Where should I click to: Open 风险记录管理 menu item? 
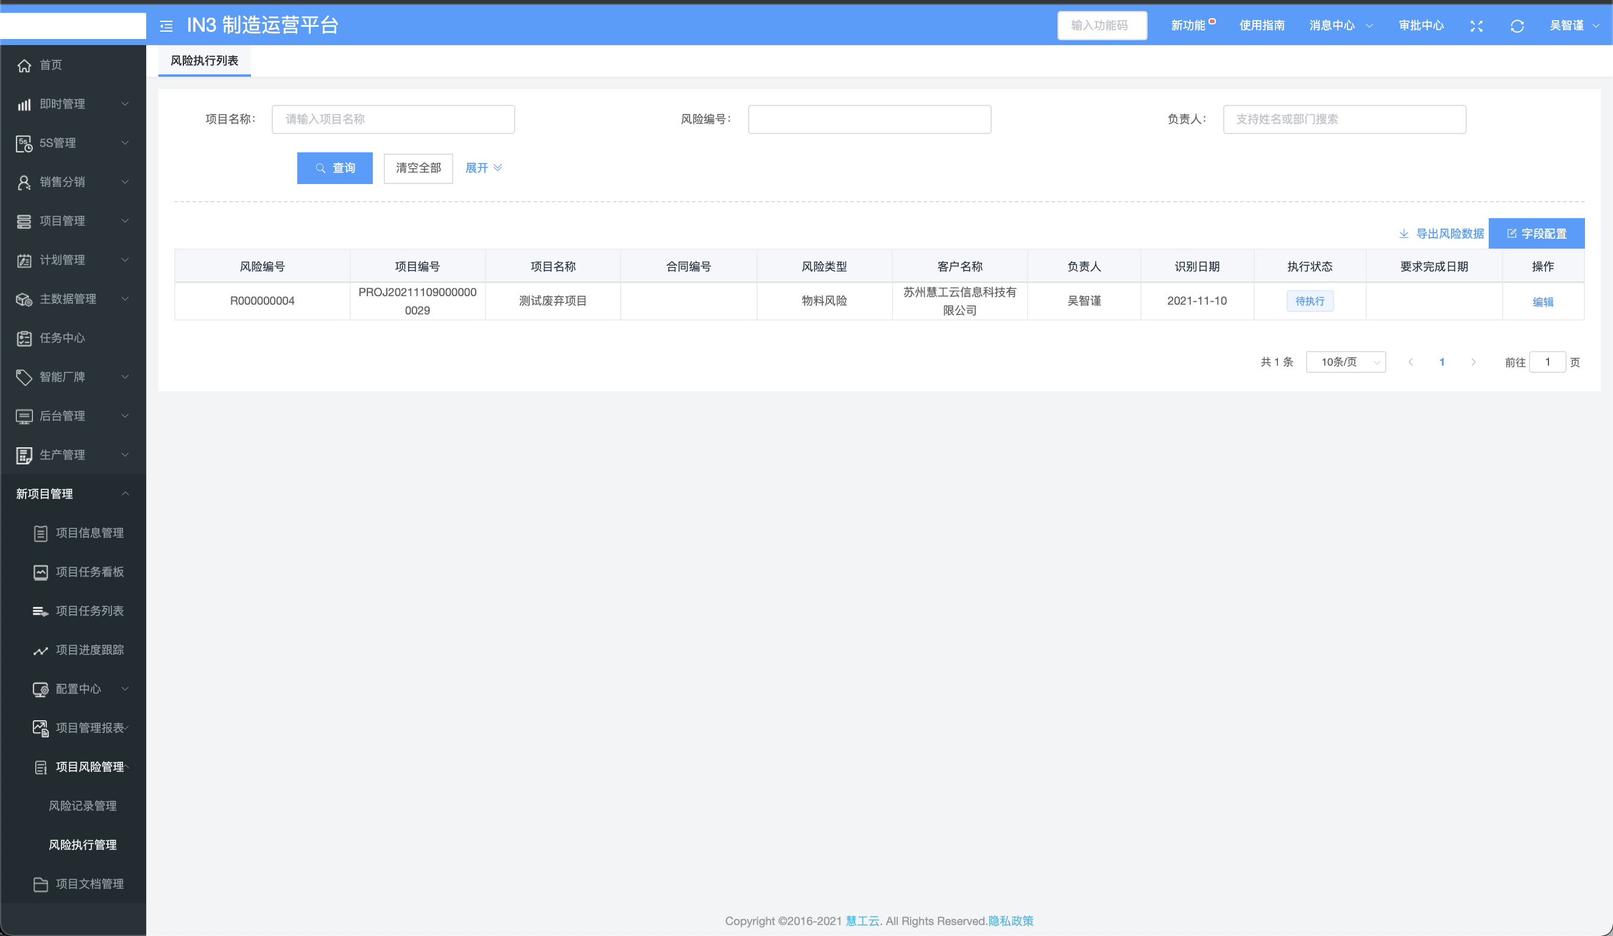83,806
